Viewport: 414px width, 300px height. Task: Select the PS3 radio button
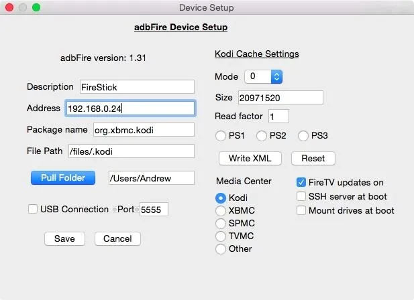pos(303,136)
